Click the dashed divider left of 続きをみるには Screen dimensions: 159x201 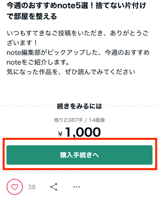pos(27,106)
